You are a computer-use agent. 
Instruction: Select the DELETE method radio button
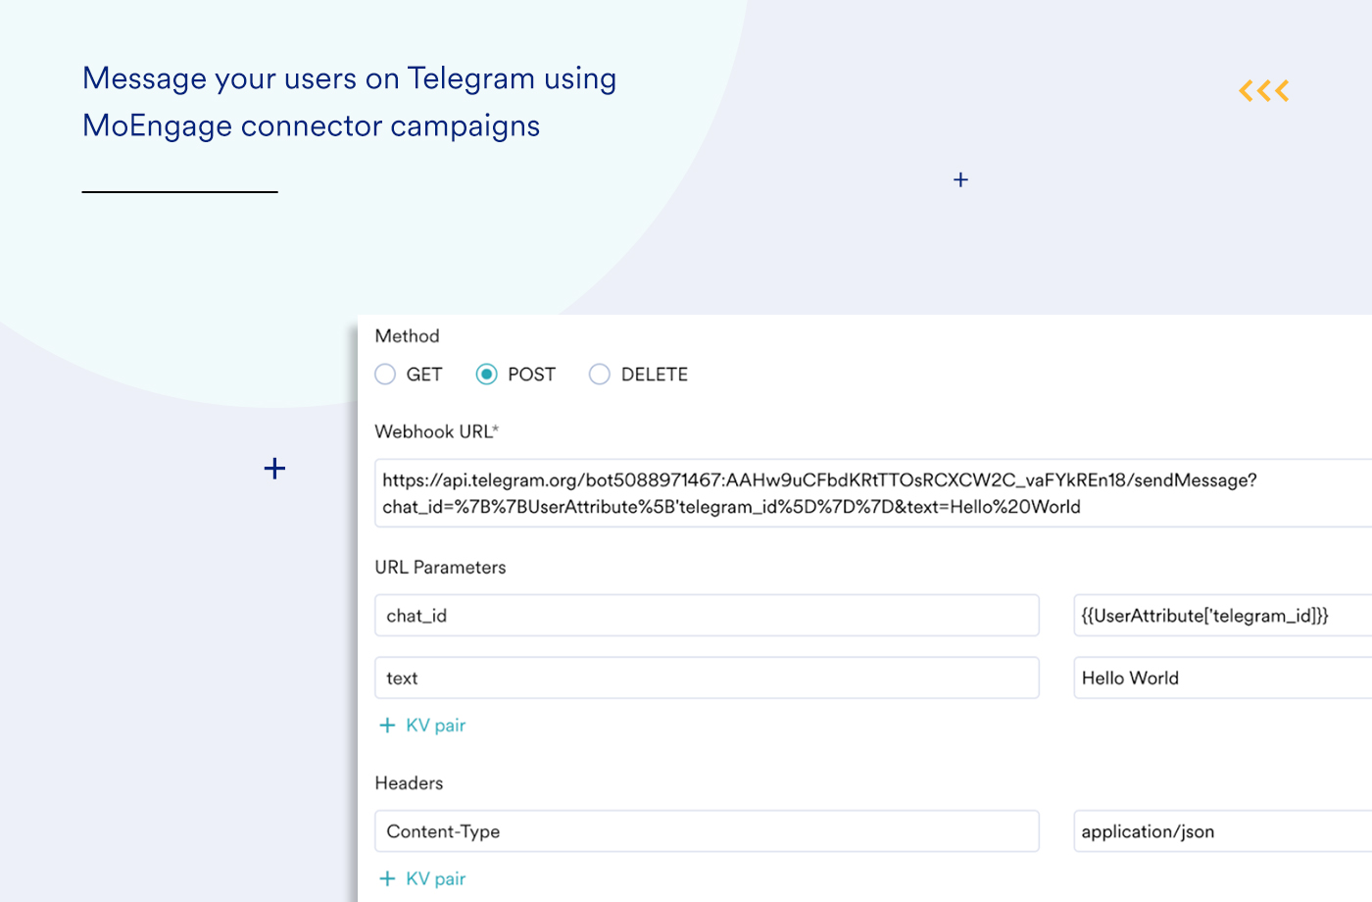tap(599, 374)
